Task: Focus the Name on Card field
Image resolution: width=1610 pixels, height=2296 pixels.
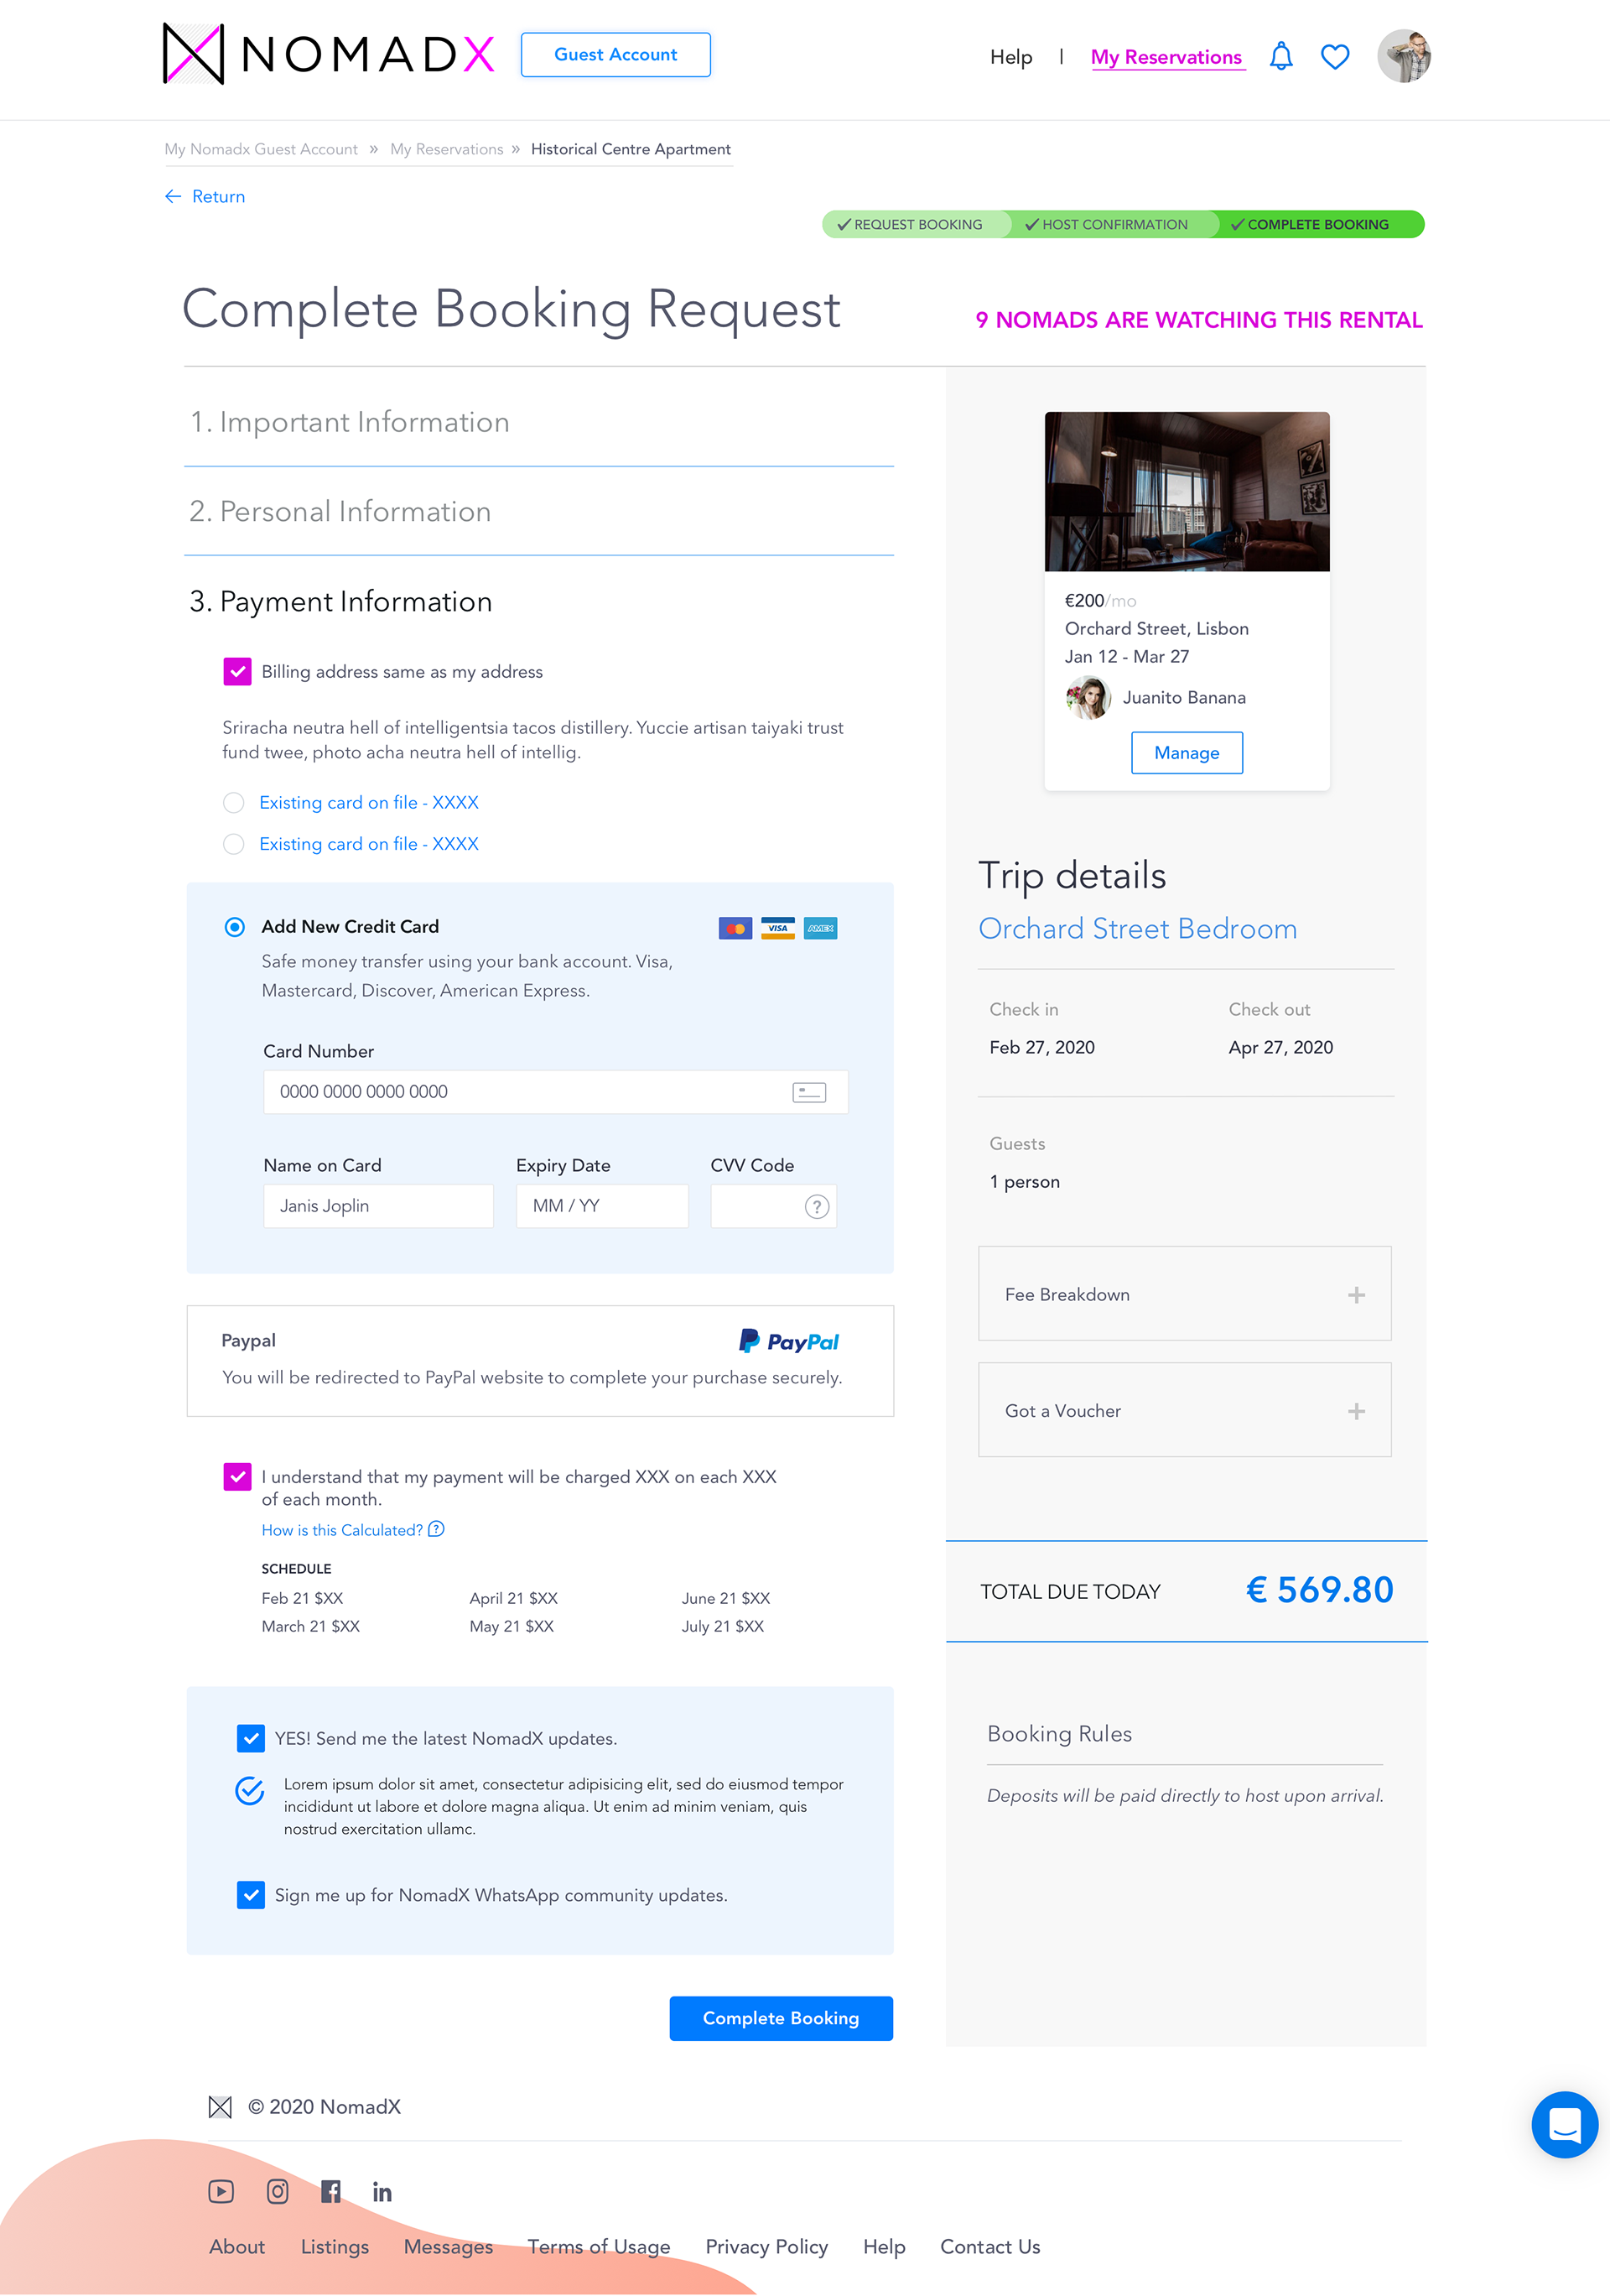Action: (x=378, y=1206)
